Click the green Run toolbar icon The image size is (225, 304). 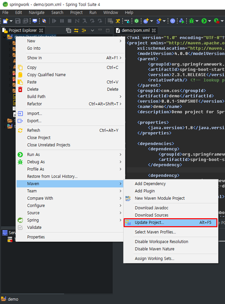[204, 21]
